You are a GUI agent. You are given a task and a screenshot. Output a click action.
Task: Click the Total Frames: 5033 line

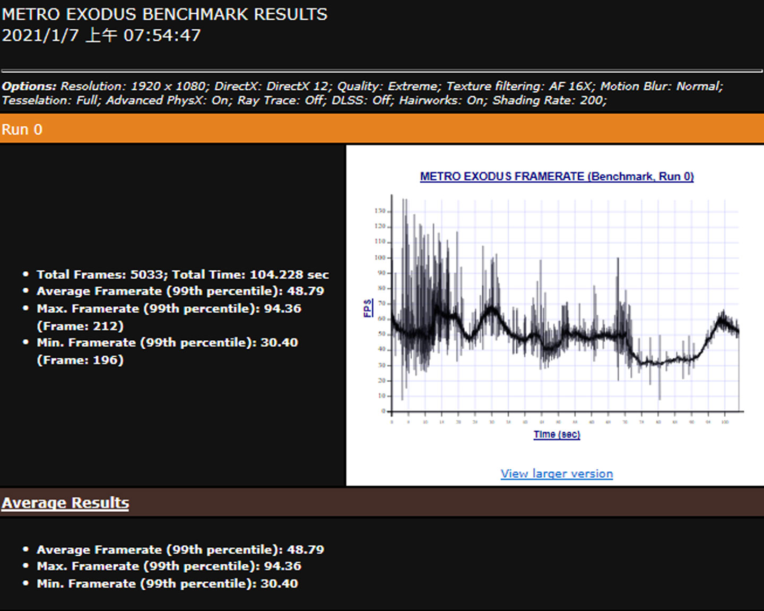(x=183, y=274)
